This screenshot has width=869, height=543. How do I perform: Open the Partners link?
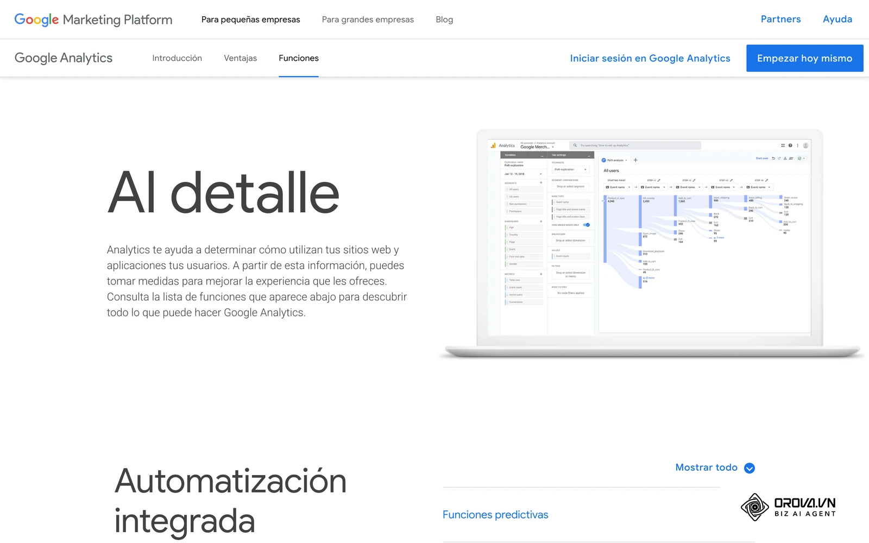tap(780, 19)
